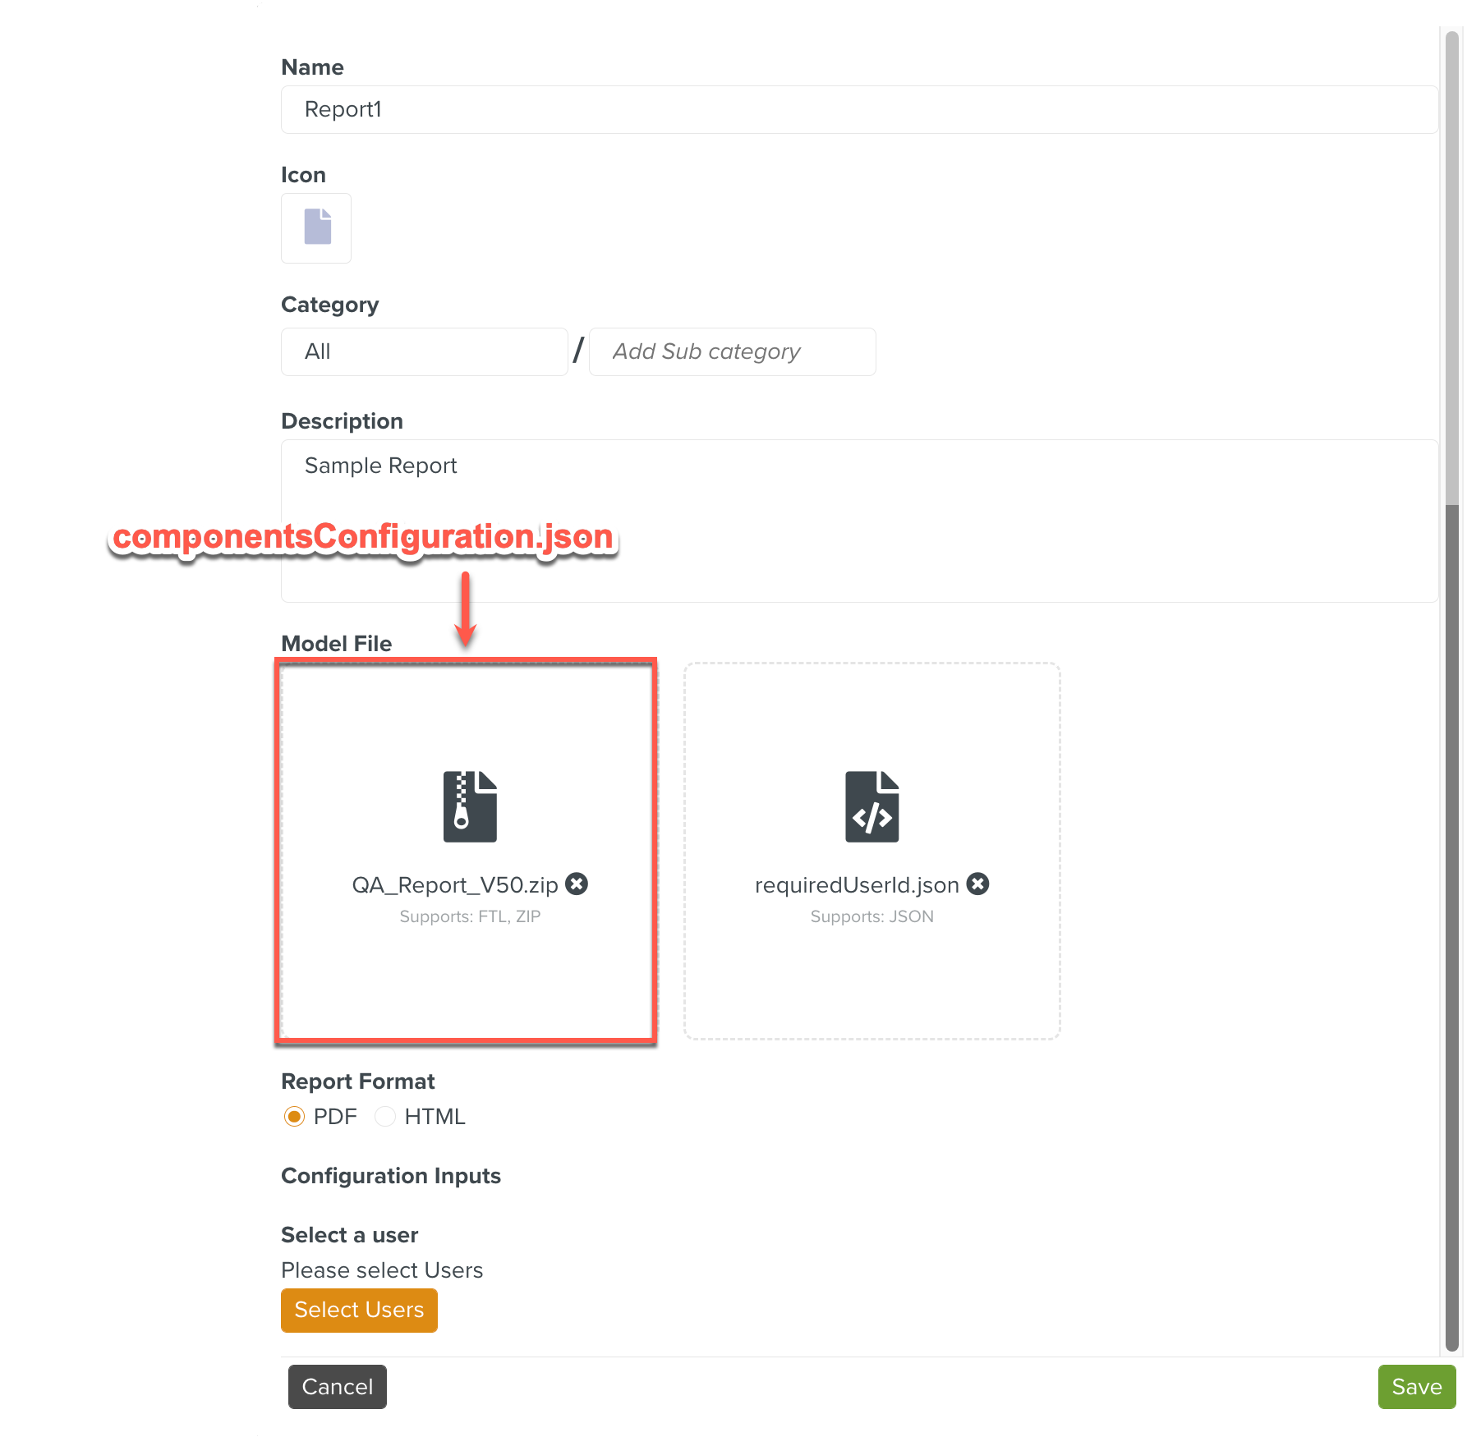Image resolution: width=1467 pixels, height=1437 pixels.
Task: Select PDF report format radio button
Action: [294, 1117]
